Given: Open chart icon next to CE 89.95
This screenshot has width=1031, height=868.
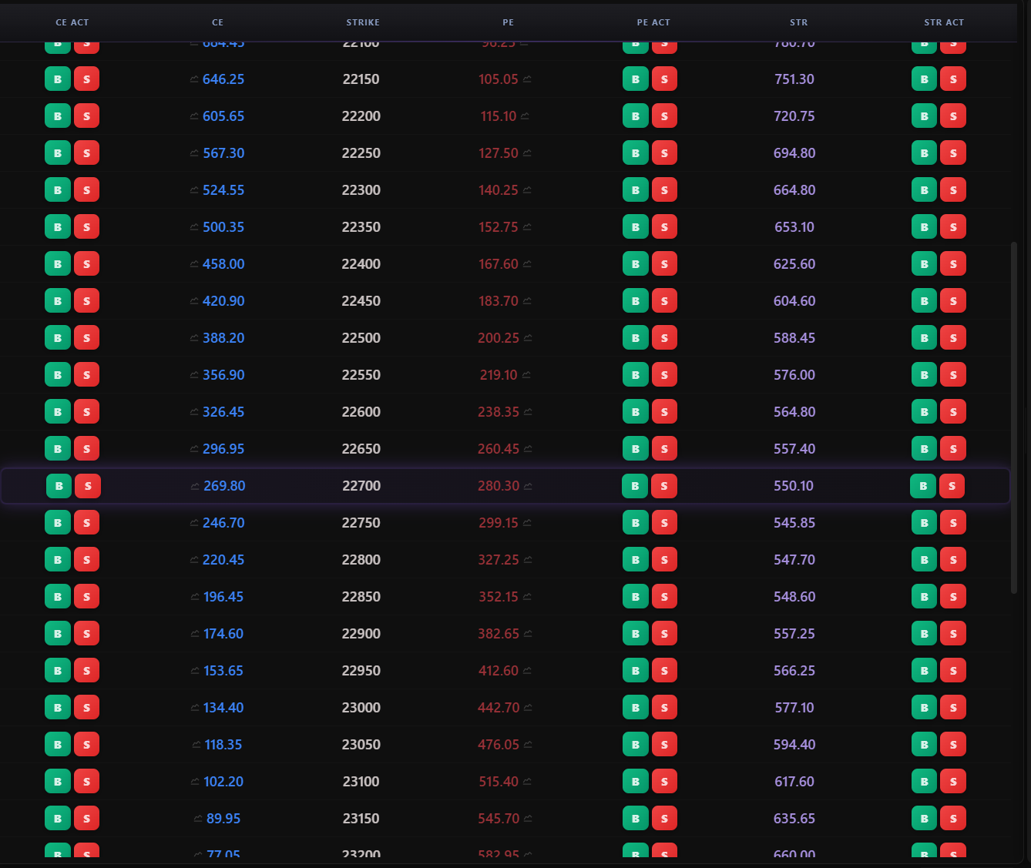Looking at the screenshot, I should 198,819.
